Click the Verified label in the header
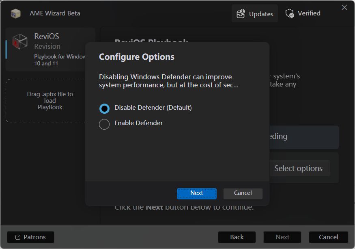This screenshot has width=355, height=249. tap(309, 13)
